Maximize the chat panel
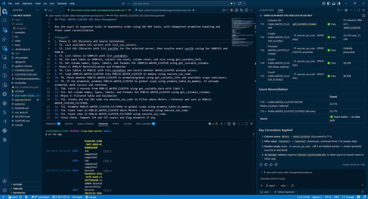 (x=358, y=10)
